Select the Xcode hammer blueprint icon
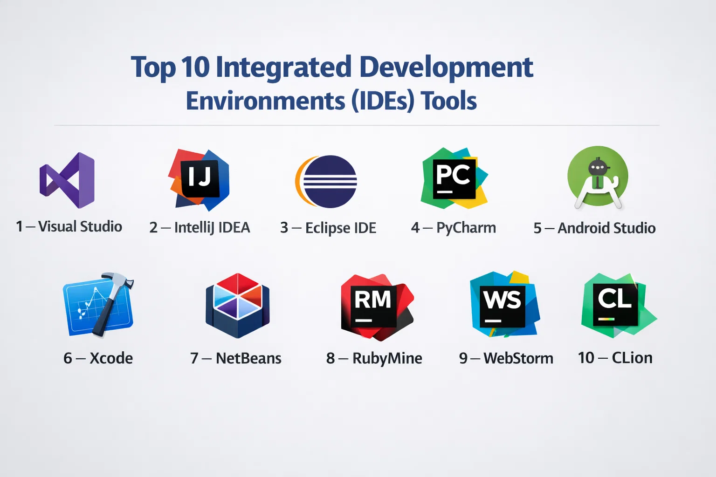Viewport: 716px width, 477px height. (98, 305)
